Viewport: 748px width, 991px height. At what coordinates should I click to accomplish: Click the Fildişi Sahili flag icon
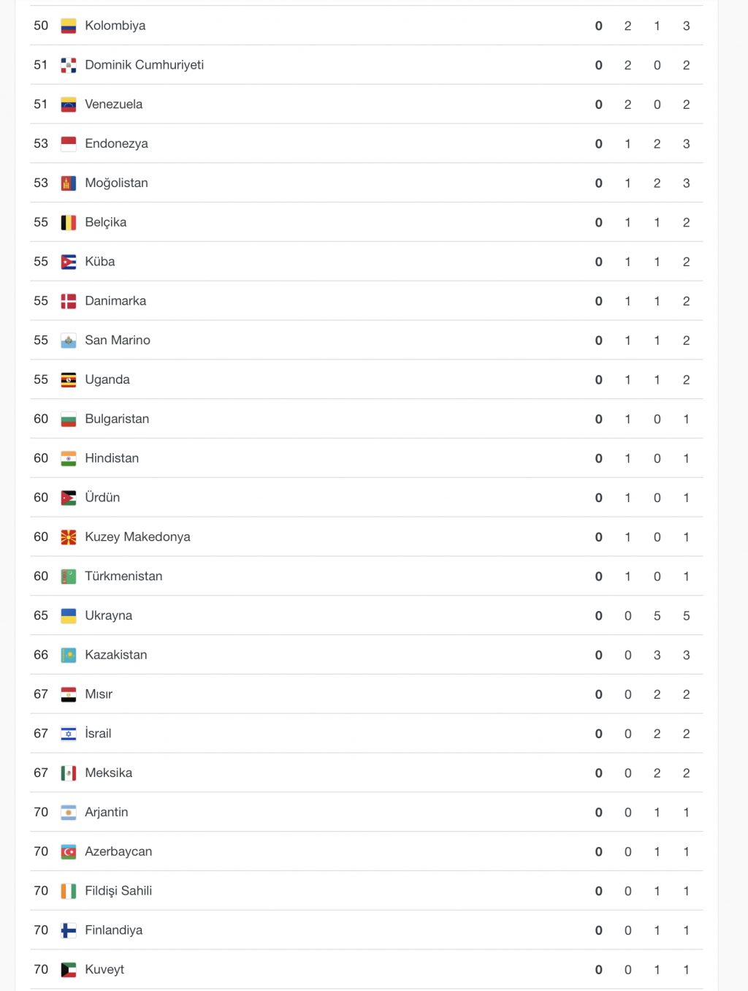pyautogui.click(x=69, y=891)
